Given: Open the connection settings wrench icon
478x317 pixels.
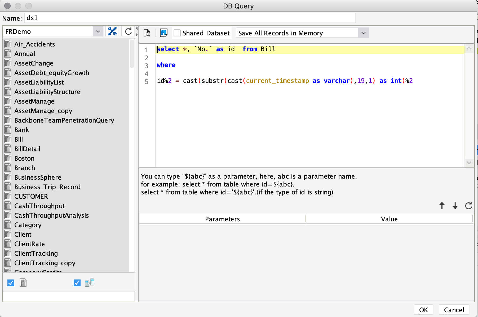Looking at the screenshot, I should (112, 31).
